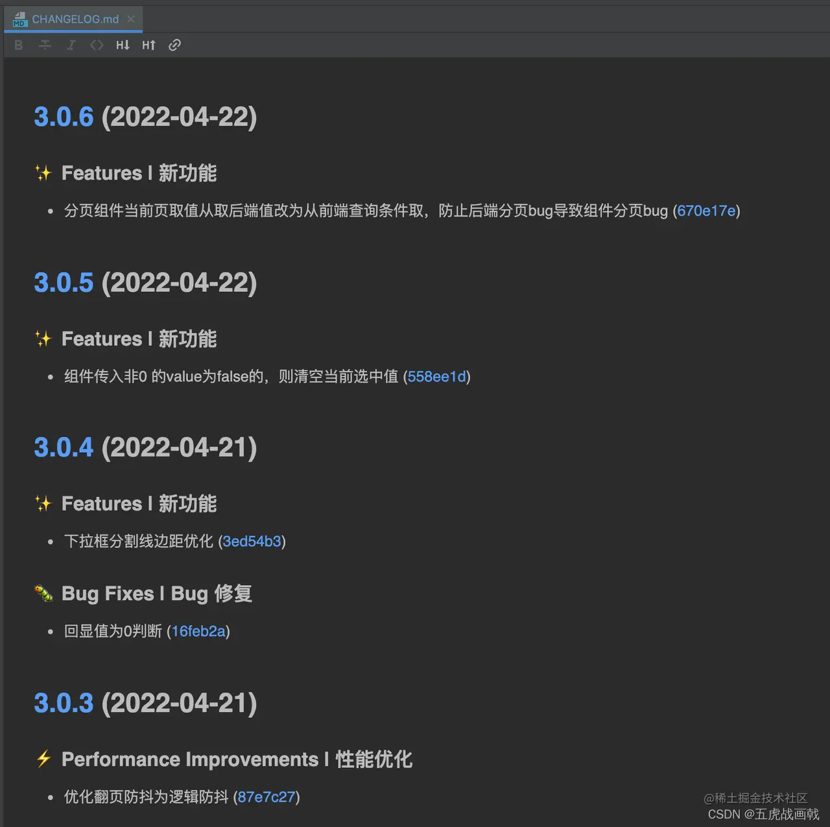Close the CHANGELOG.md tab
Image resolution: width=830 pixels, height=827 pixels.
[x=132, y=19]
